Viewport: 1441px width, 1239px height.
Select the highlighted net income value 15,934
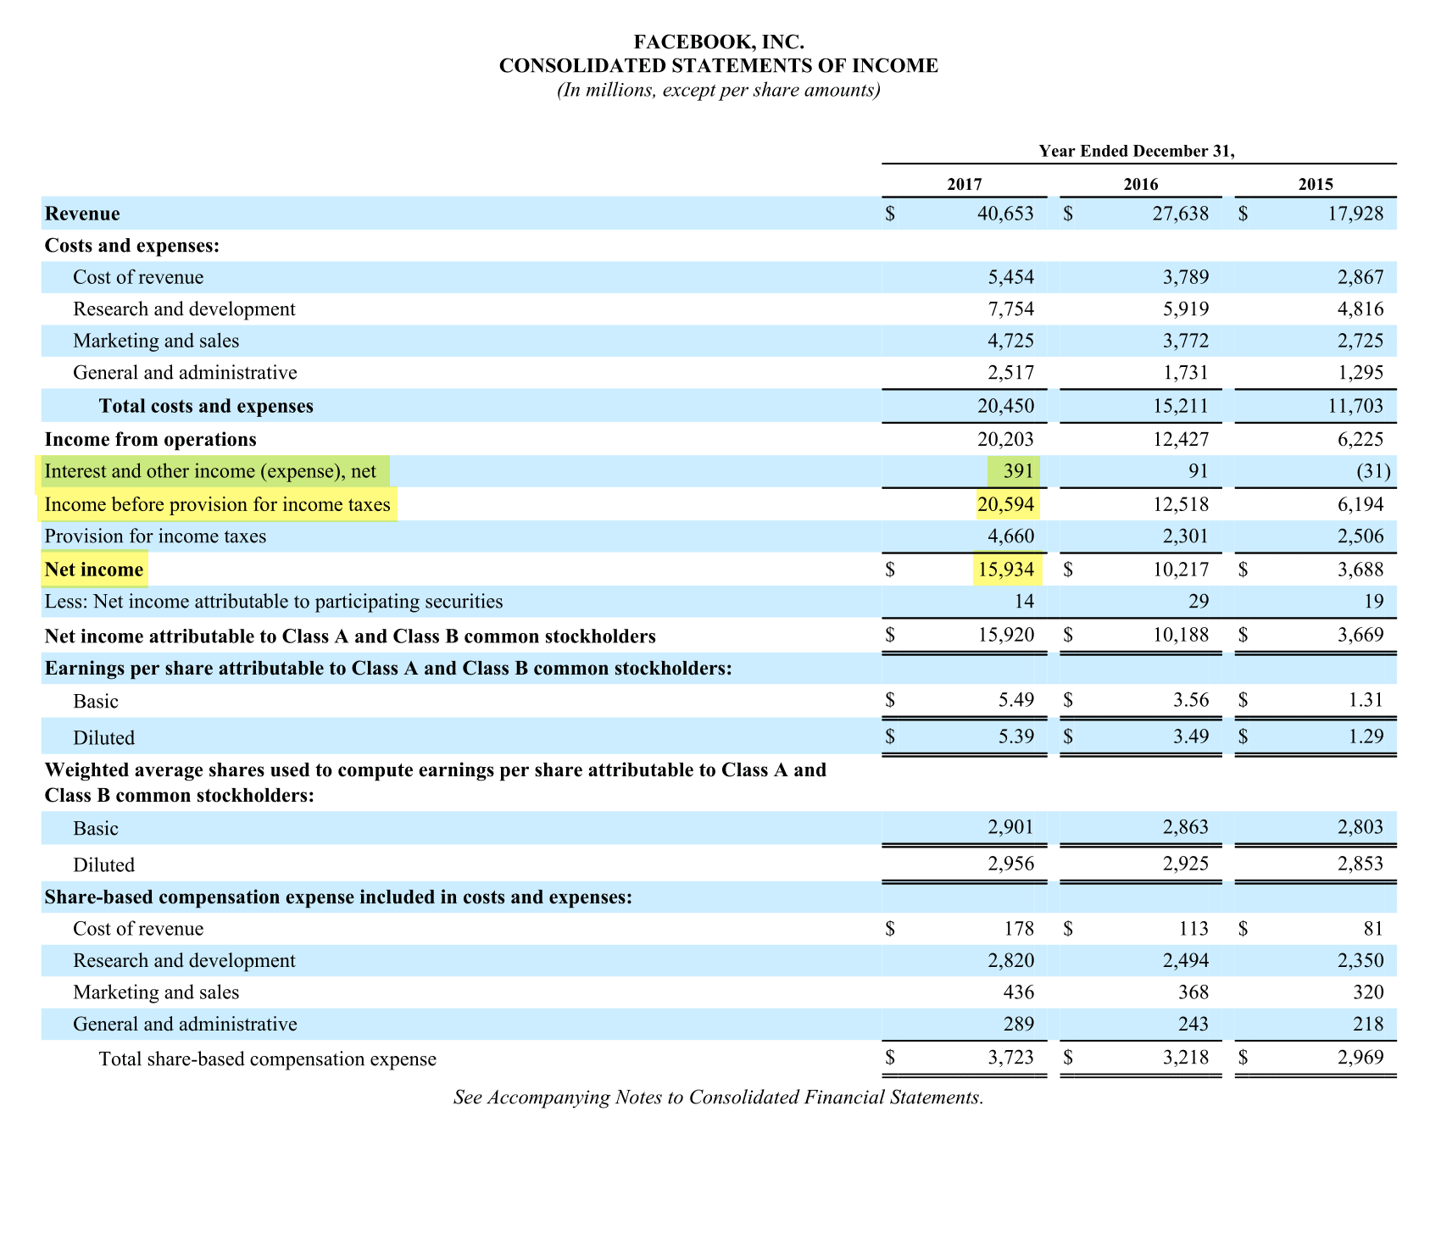pyautogui.click(x=1005, y=569)
